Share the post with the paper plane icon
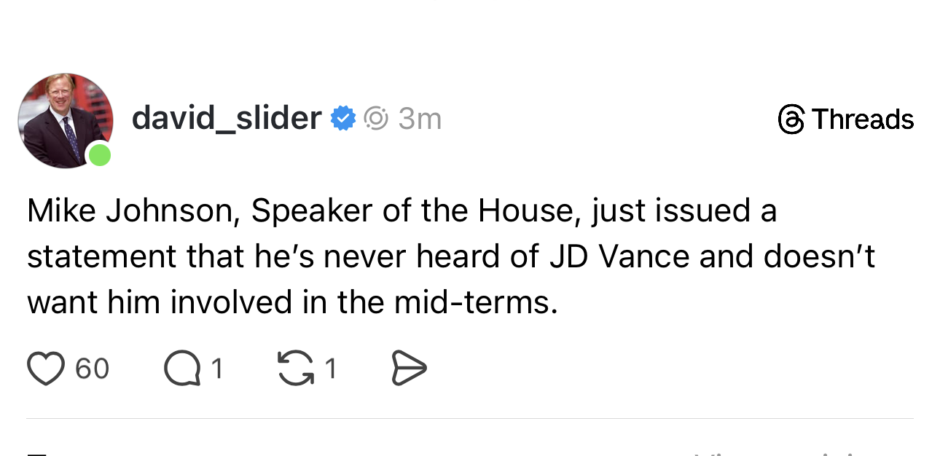940x456 pixels. pos(409,369)
